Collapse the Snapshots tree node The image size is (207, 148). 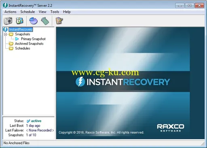5,34
